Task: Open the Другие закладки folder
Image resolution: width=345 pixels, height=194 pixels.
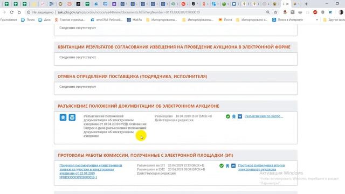Action: (x=334, y=20)
